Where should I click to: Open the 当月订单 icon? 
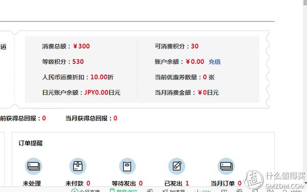click(x=226, y=166)
